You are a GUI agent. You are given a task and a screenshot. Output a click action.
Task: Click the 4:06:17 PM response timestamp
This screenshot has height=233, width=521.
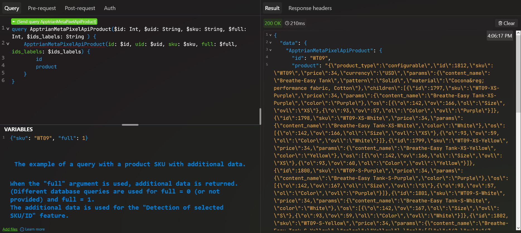point(500,36)
